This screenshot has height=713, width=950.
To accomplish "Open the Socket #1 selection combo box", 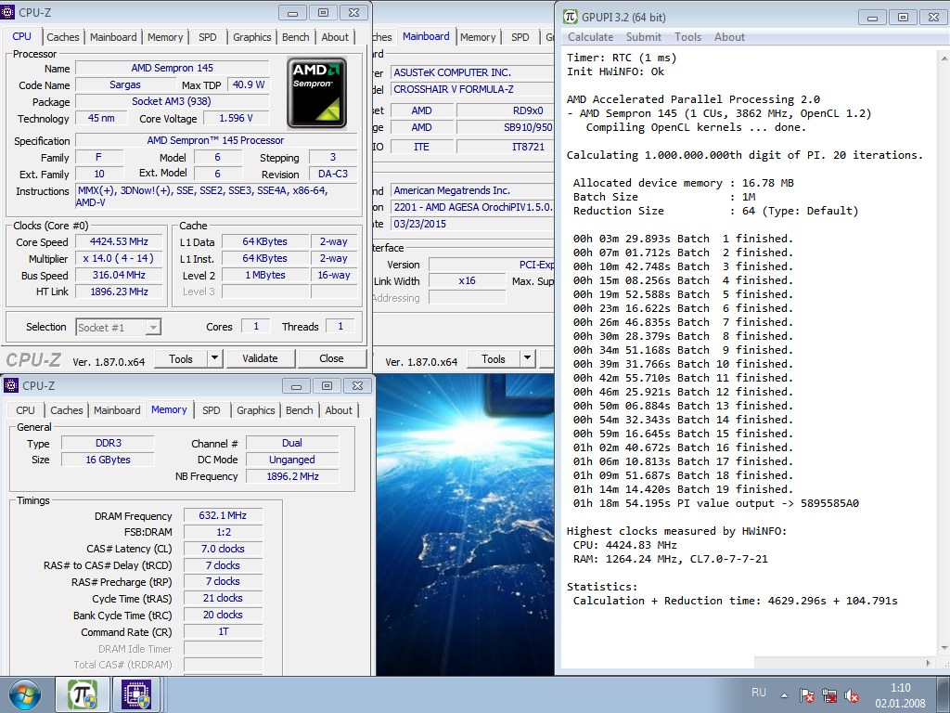I will click(118, 328).
